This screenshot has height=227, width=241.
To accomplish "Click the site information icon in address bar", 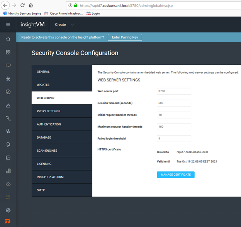I will click(x=70, y=5).
